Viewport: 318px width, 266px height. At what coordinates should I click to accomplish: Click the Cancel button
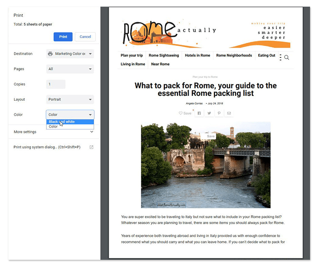tap(85, 37)
